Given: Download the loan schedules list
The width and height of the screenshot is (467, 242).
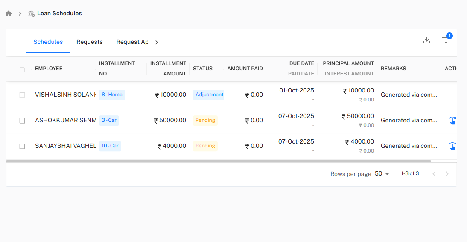Looking at the screenshot, I should (x=426, y=40).
